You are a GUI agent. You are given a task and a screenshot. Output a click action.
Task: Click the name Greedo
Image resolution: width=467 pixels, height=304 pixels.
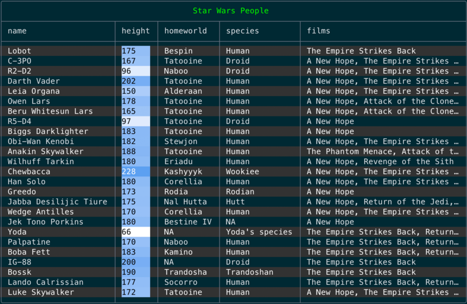pyautogui.click(x=22, y=192)
